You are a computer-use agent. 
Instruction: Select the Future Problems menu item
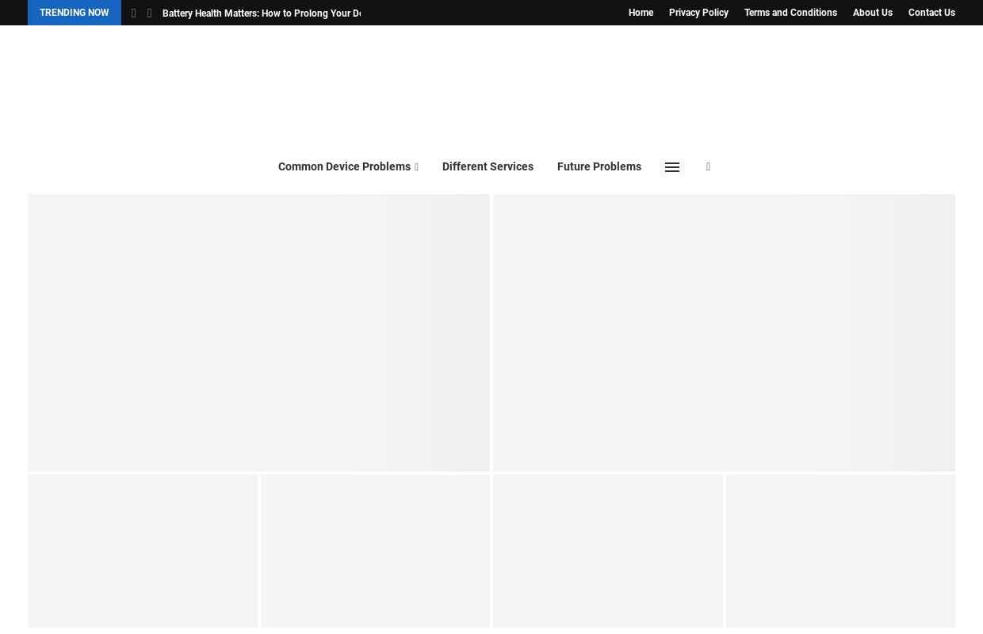pyautogui.click(x=599, y=167)
